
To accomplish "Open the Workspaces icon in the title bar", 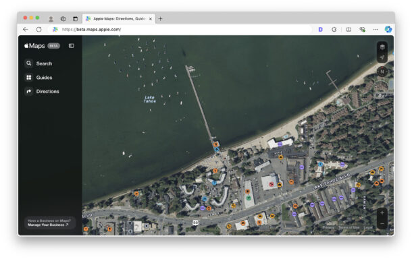I will point(63,19).
